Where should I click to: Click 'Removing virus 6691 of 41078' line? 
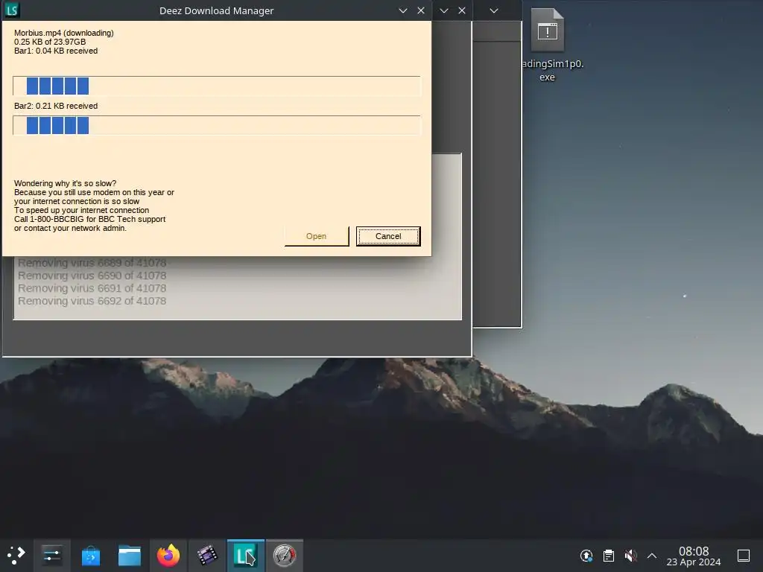tap(92, 288)
